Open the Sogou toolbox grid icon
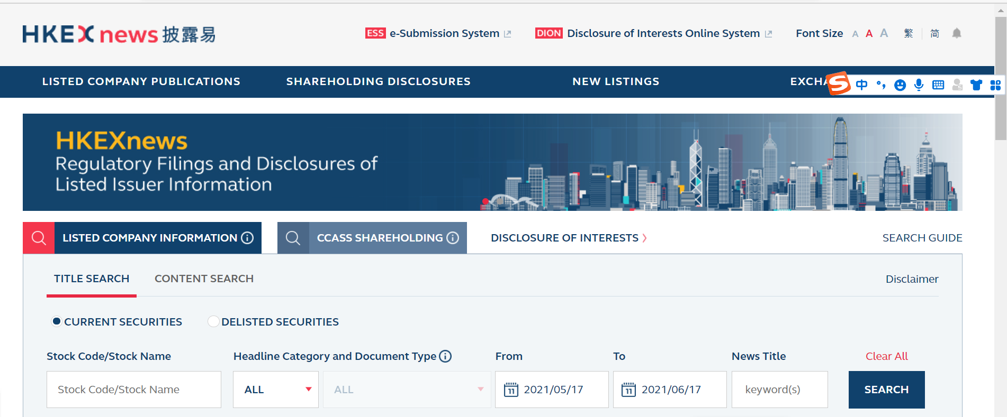Viewport: 1007px width, 417px height. [995, 85]
